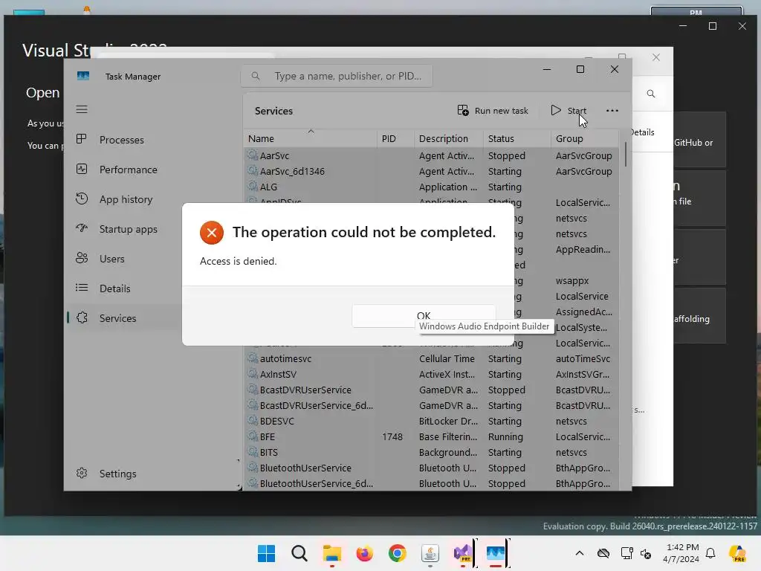761x571 pixels.
Task: Sort services by Name column
Action: pyautogui.click(x=310, y=138)
